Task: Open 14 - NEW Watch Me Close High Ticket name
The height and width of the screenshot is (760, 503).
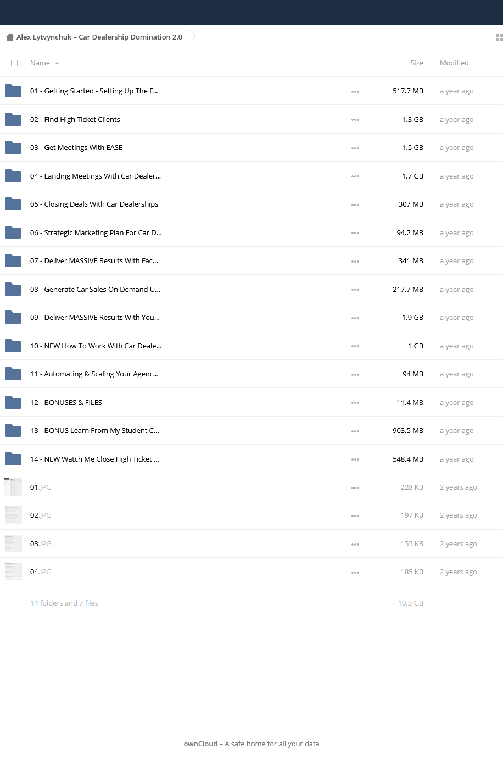Action: (x=95, y=459)
